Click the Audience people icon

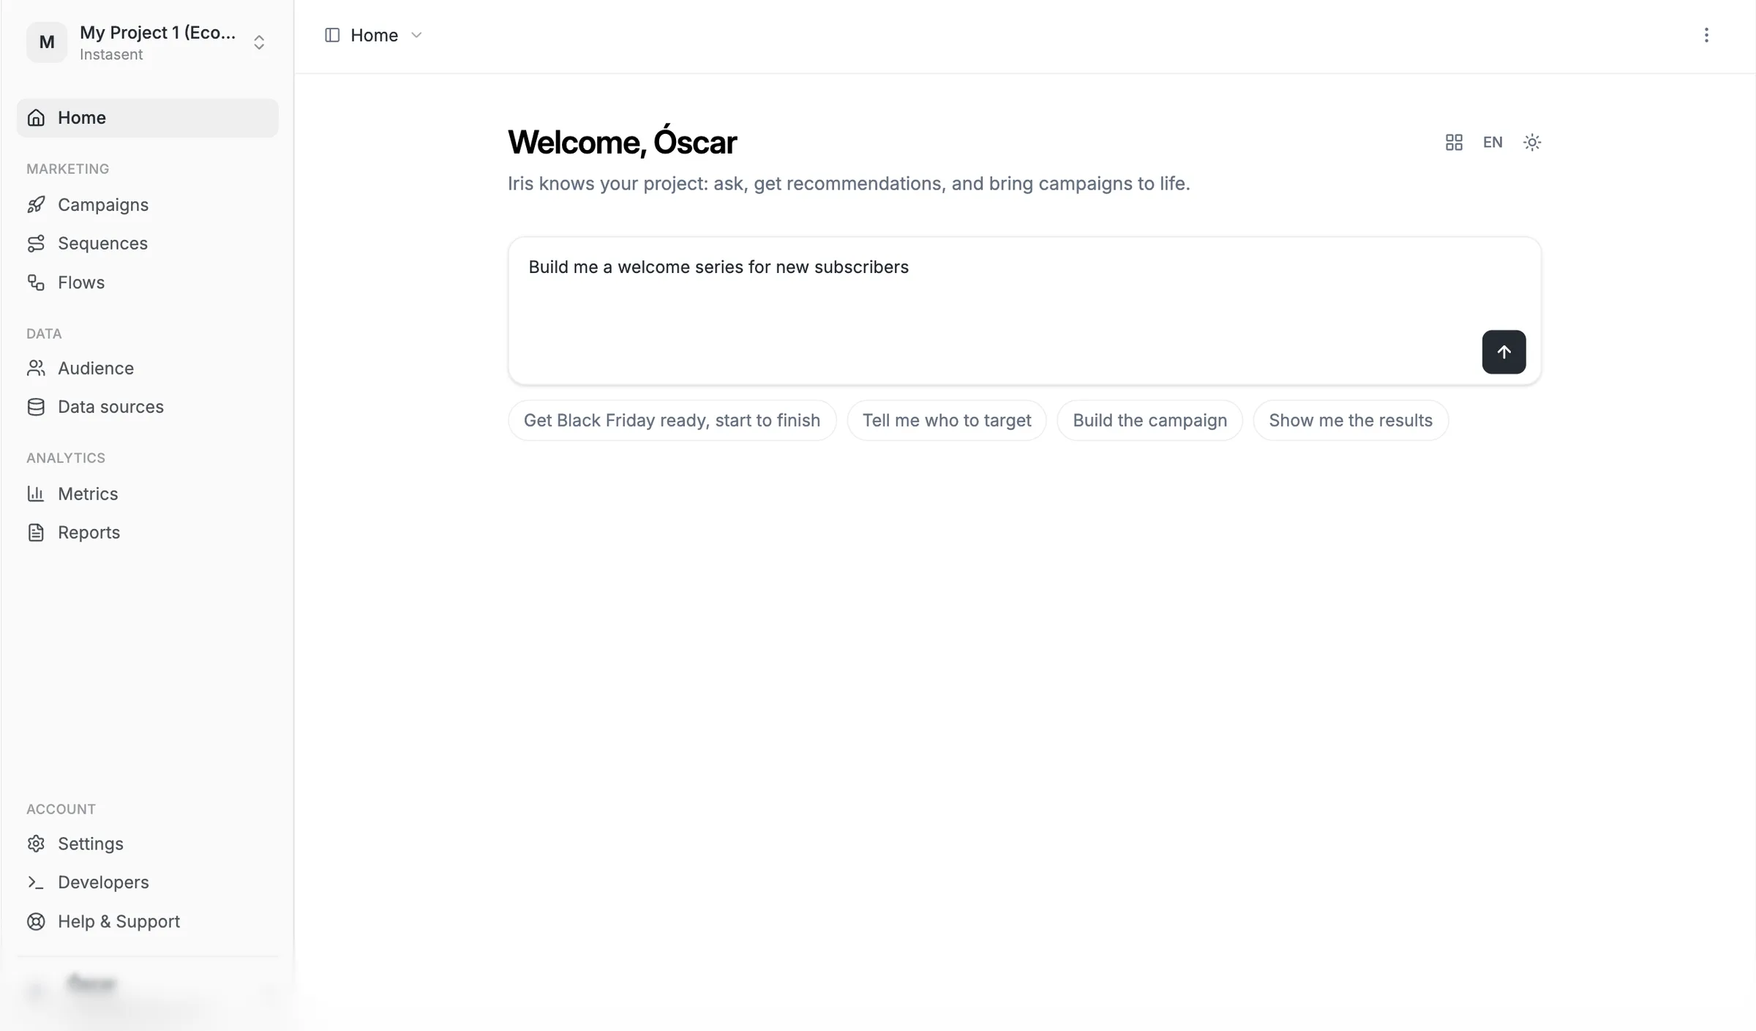click(36, 368)
